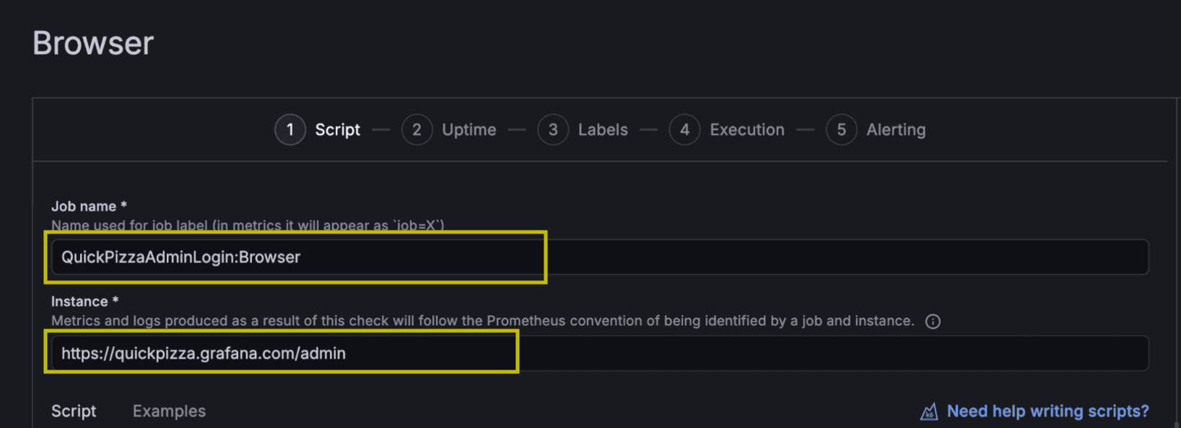The image size is (1181, 428).
Task: Switch to the Examples tab
Action: point(169,411)
